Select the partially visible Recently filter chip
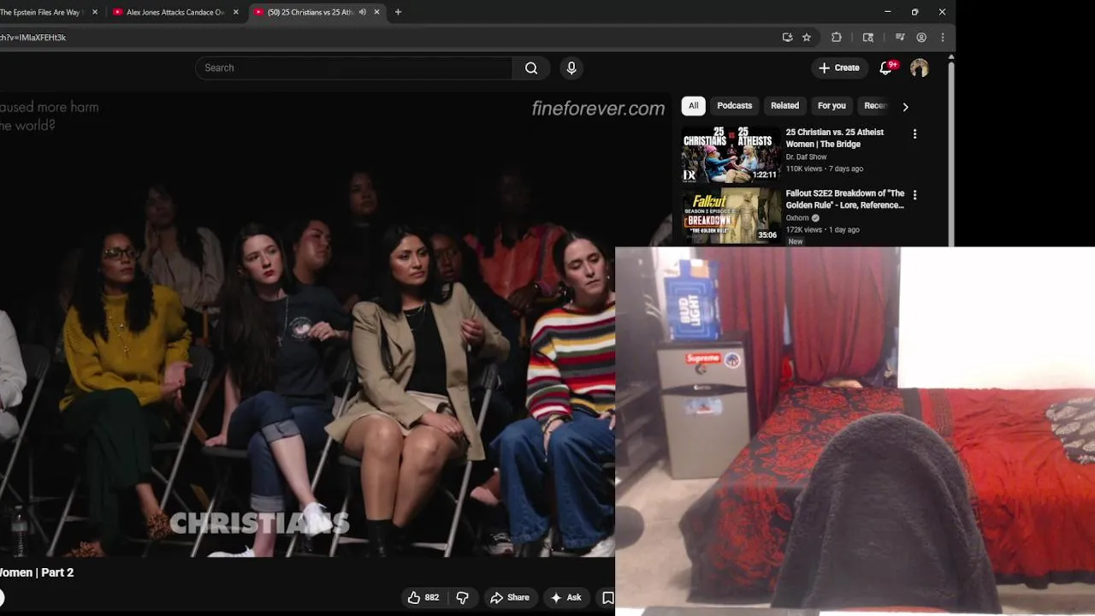The image size is (1095, 616). pos(875,105)
